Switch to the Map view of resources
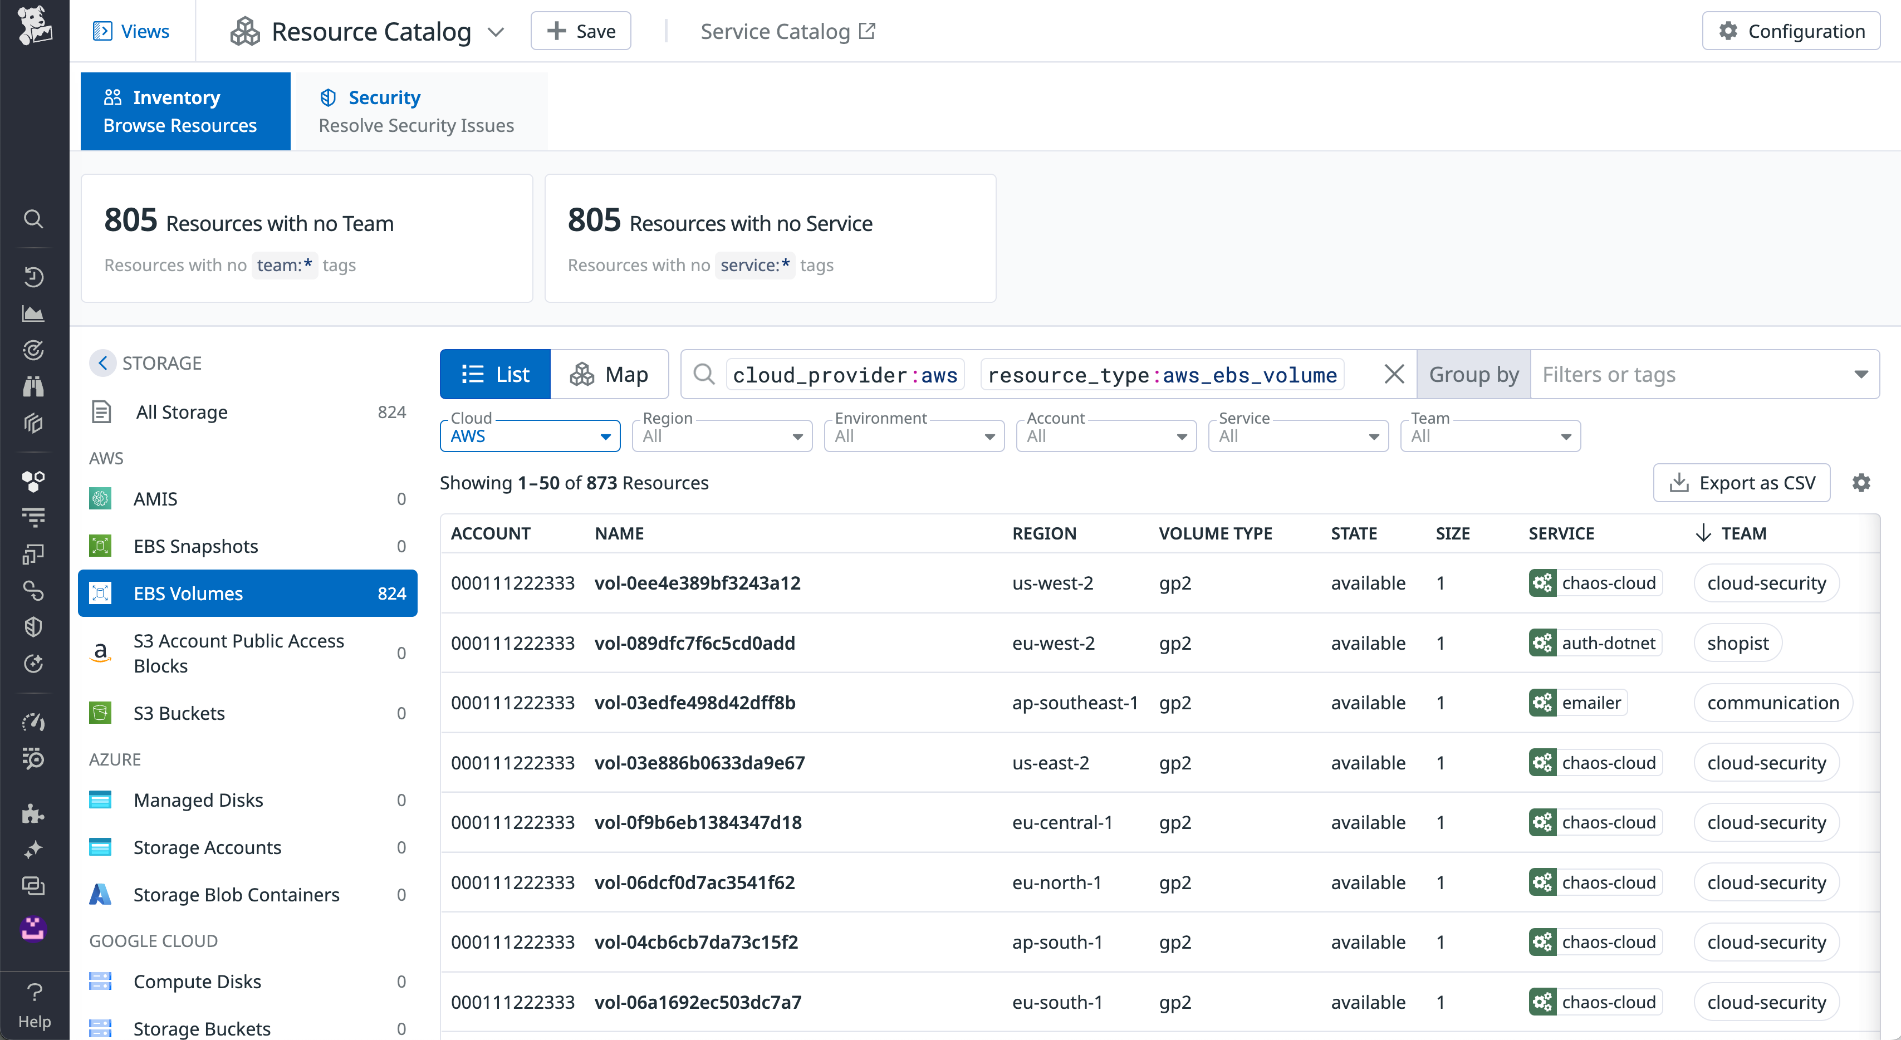1901x1040 pixels. click(x=610, y=374)
